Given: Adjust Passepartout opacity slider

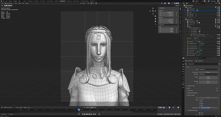Looking at the screenshot, I should click(x=209, y=108).
